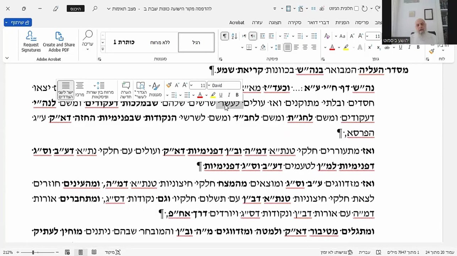Toggle justify alignment in the ribbon
Image resolution: width=457 pixels, height=256 pixels.
(287, 47)
